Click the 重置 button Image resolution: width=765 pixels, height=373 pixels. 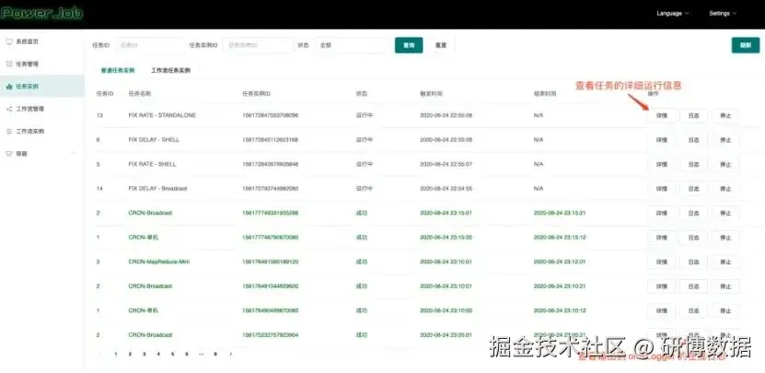tap(441, 45)
